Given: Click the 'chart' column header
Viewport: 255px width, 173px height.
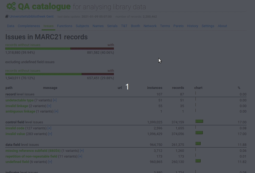Looking at the screenshot, I should point(198,88).
